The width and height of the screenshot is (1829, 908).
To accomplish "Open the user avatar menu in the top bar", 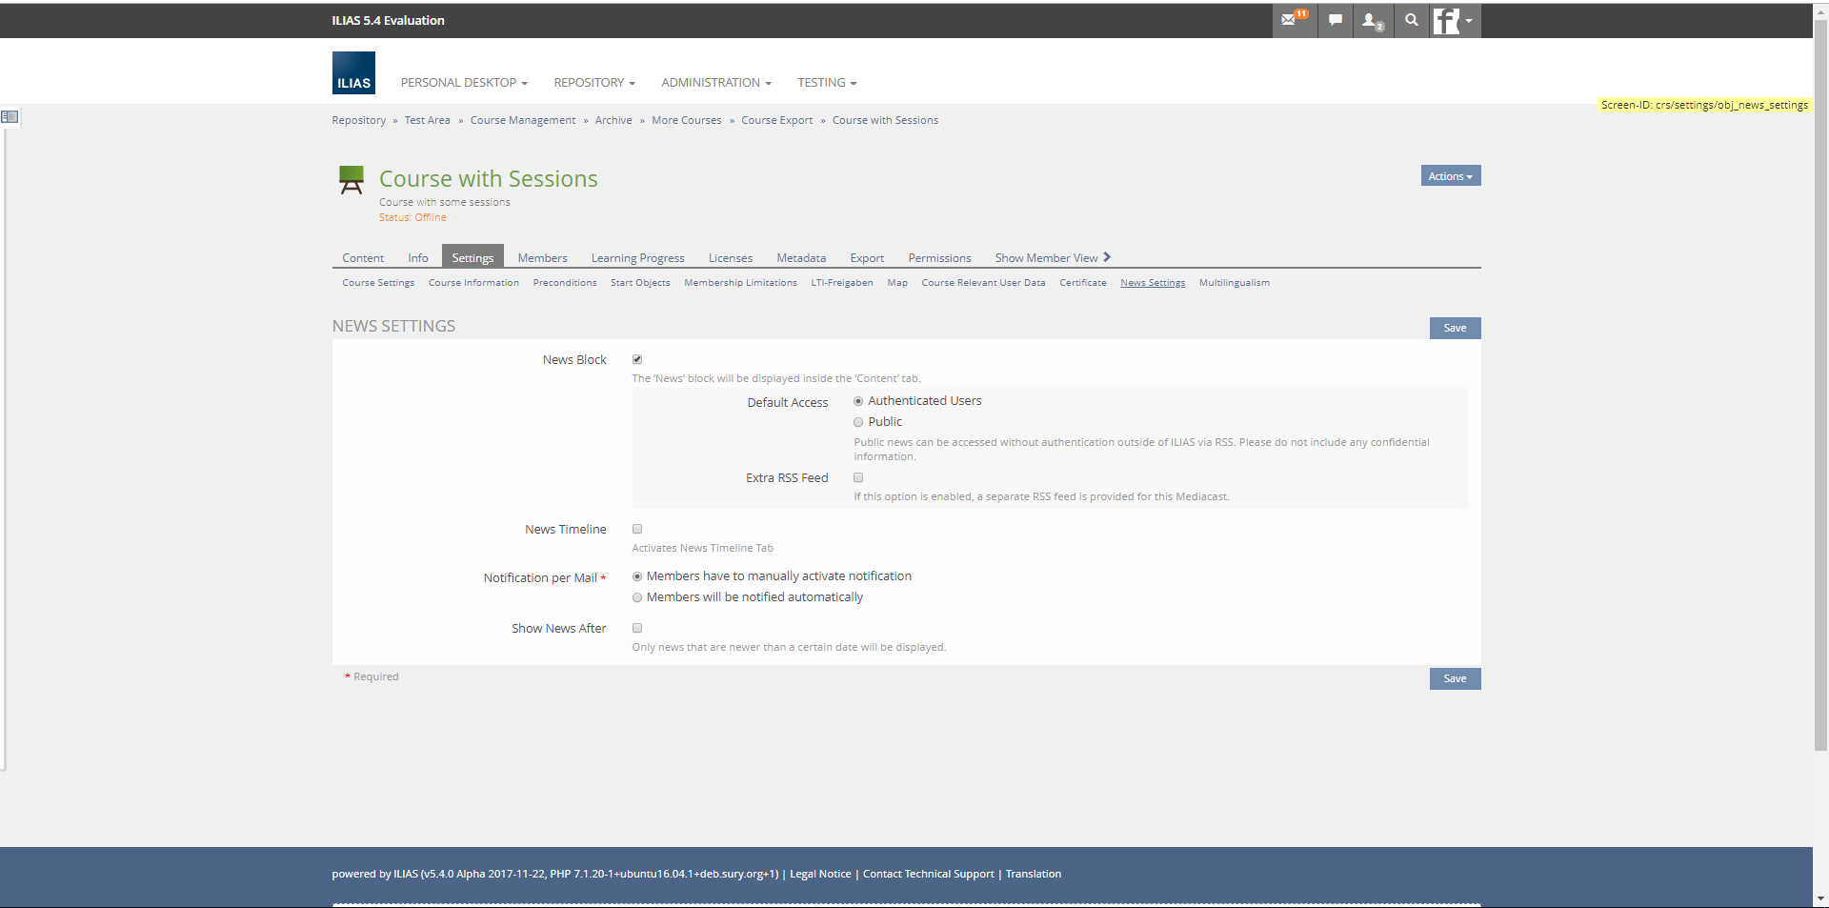I will coord(1454,20).
